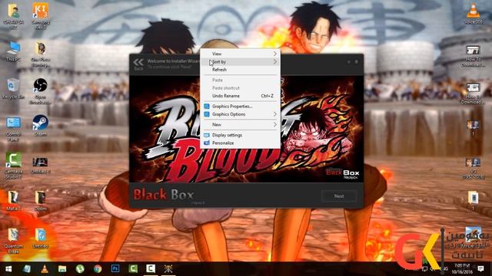The height and width of the screenshot is (276, 492).
Task: Open Photoshop from taskbar
Action: tap(115, 268)
